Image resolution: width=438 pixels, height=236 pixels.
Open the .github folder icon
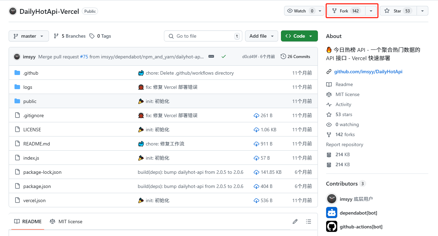17,73
